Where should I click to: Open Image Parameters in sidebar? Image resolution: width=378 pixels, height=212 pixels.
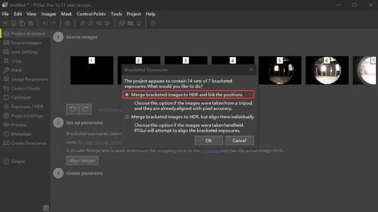pyautogui.click(x=25, y=79)
